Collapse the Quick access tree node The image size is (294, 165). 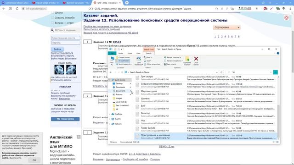[x=110, y=80]
